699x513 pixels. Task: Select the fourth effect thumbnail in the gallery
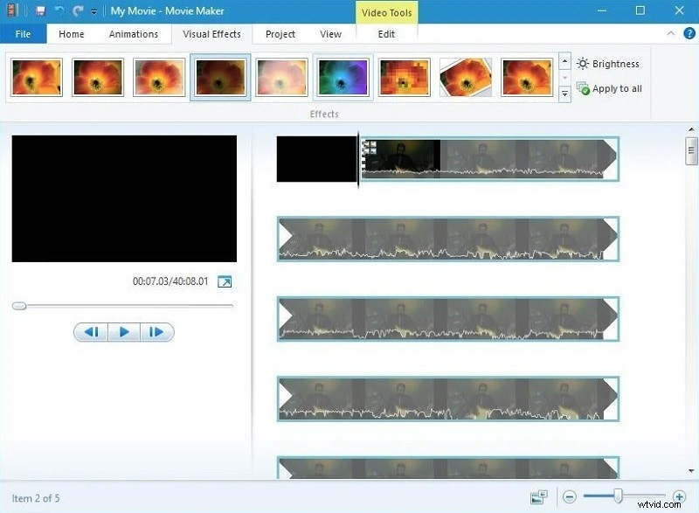tap(219, 77)
